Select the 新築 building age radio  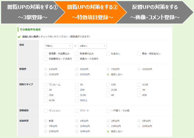click(x=46, y=121)
